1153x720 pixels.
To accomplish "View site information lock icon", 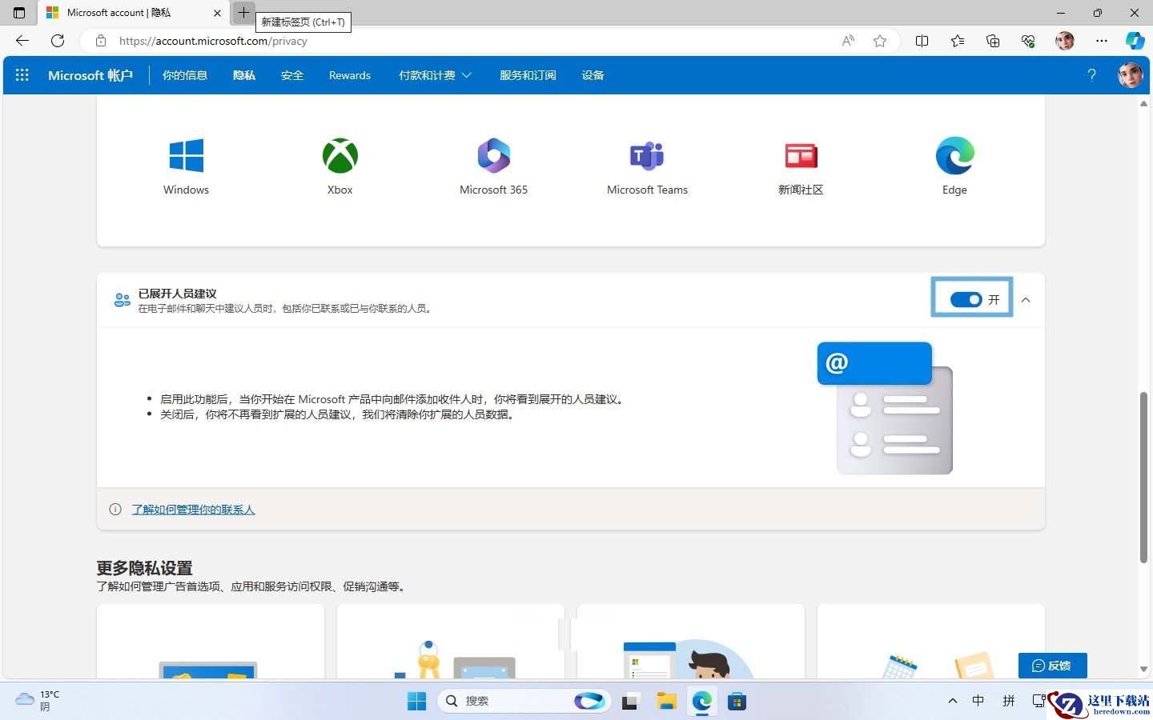I will tap(101, 41).
